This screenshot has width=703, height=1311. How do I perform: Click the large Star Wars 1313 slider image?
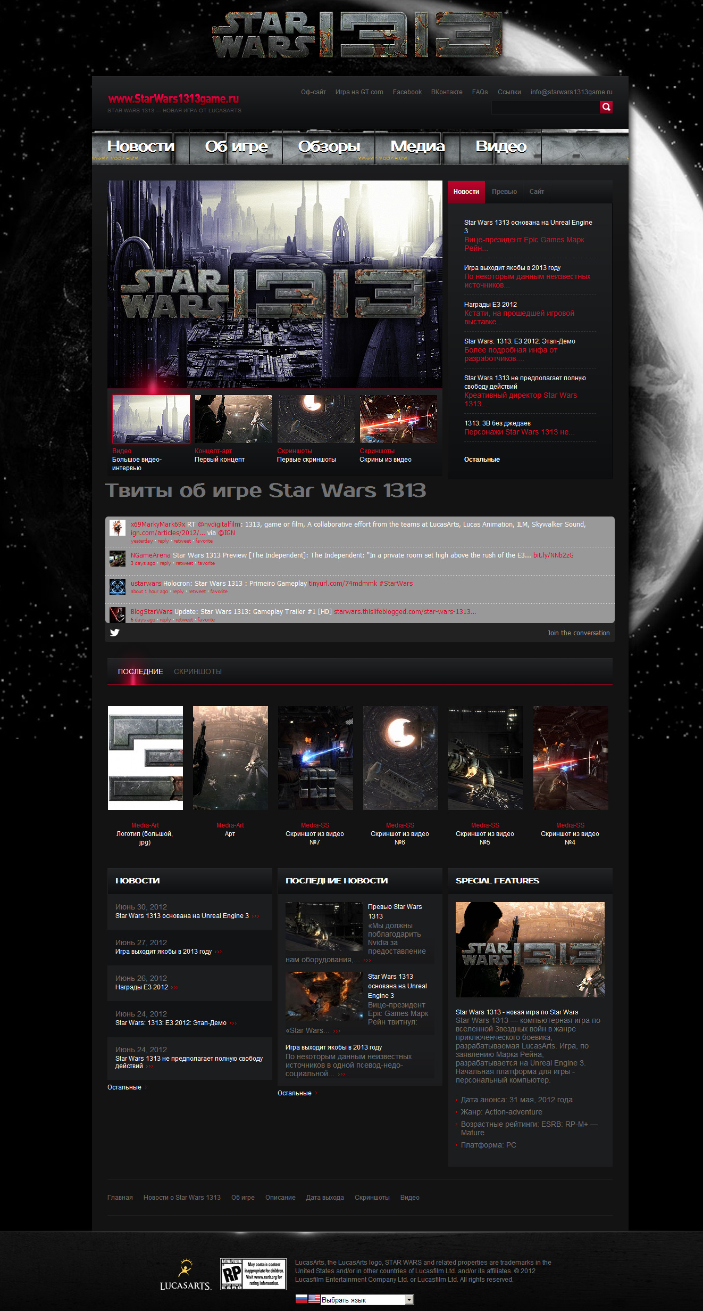click(275, 284)
